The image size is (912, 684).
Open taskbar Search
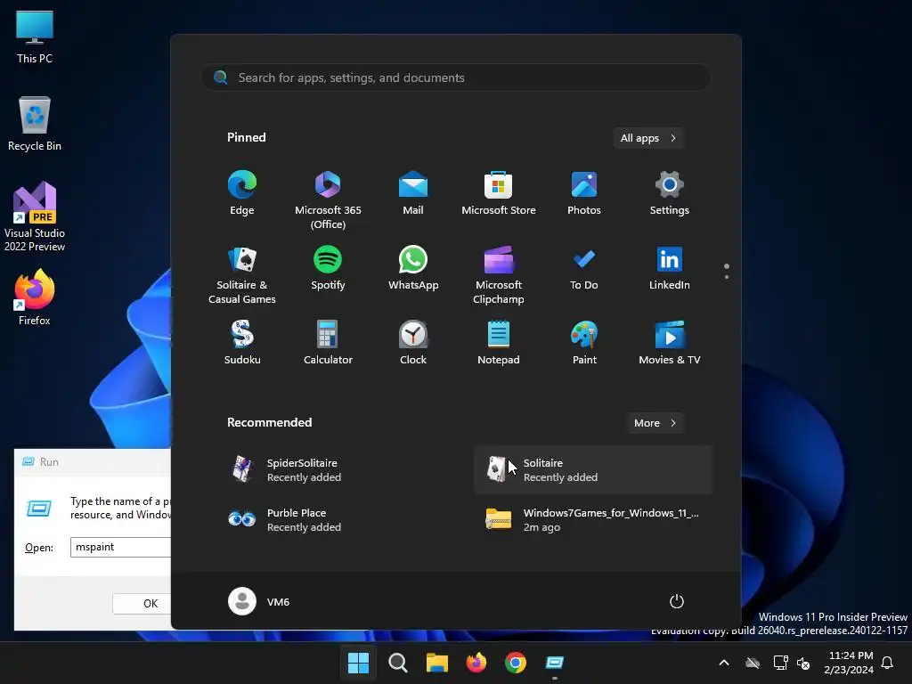tap(398, 663)
